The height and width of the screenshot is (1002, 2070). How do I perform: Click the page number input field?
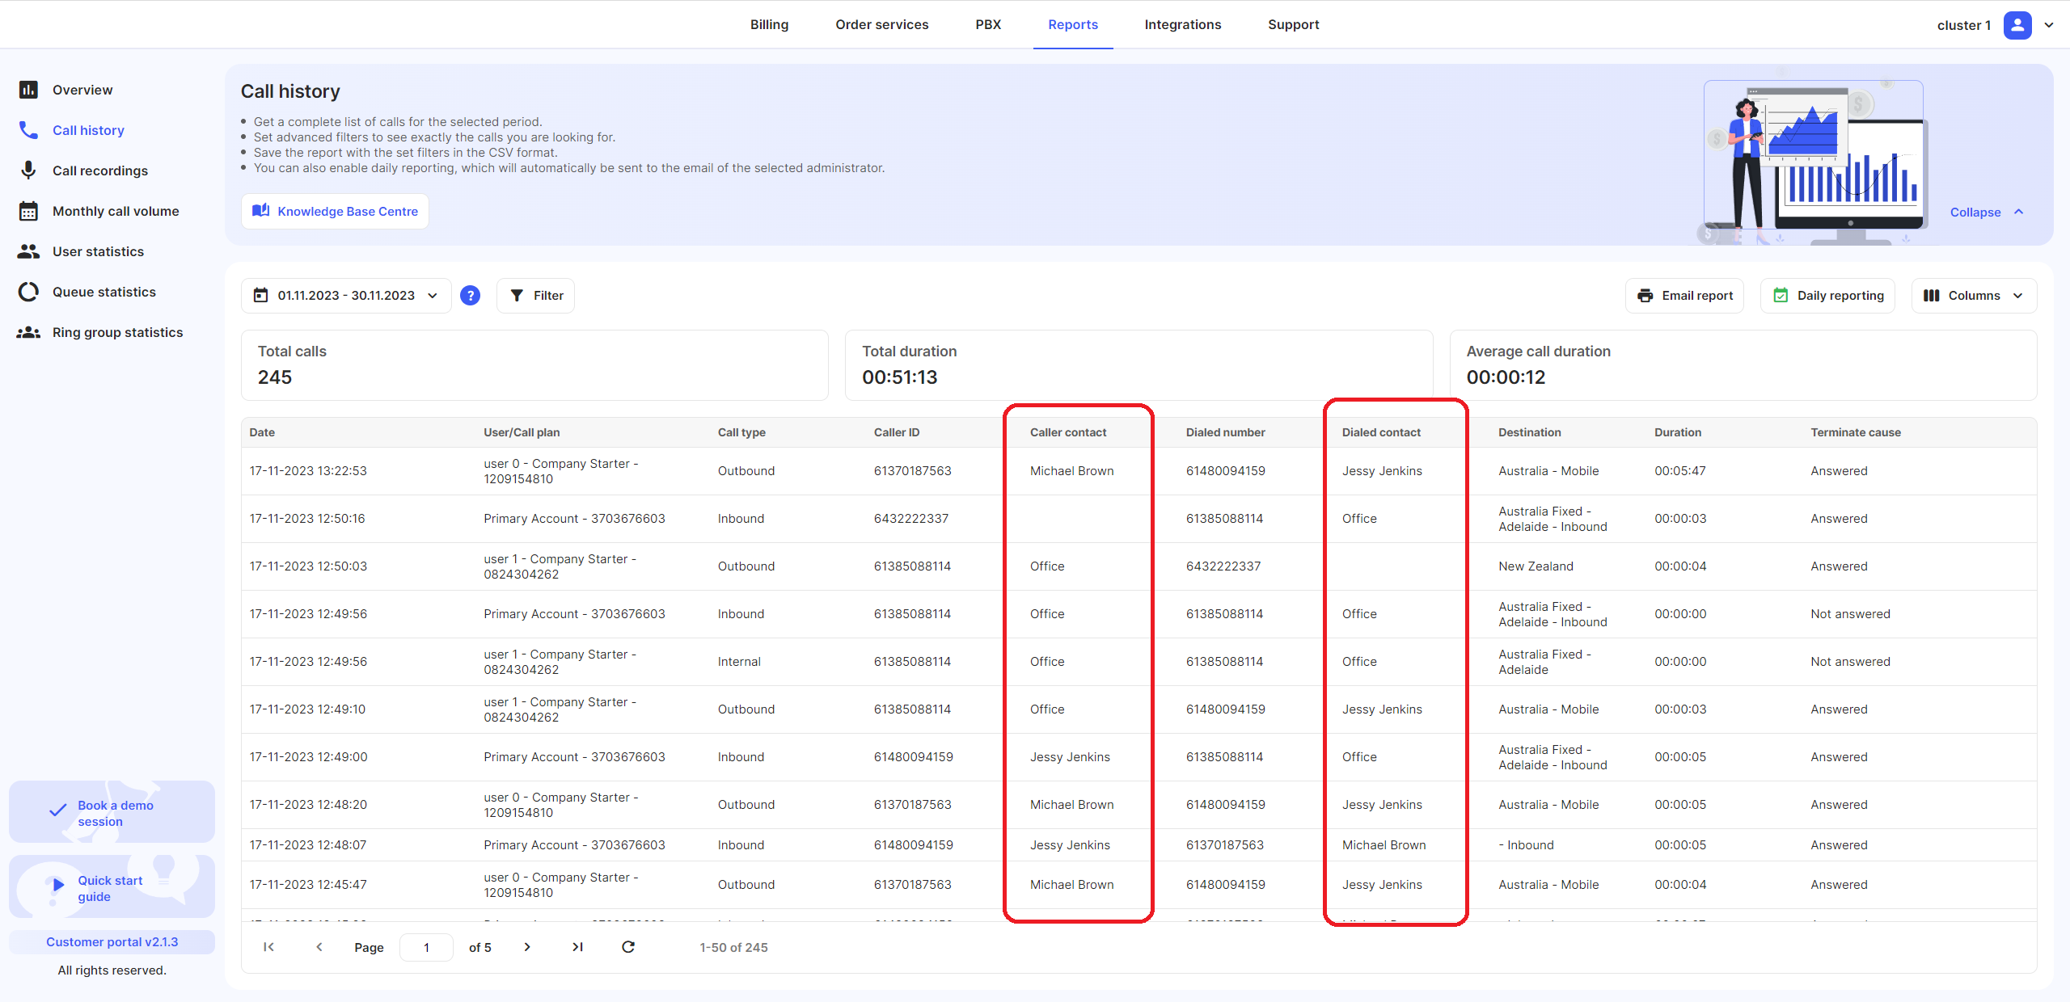(x=426, y=947)
